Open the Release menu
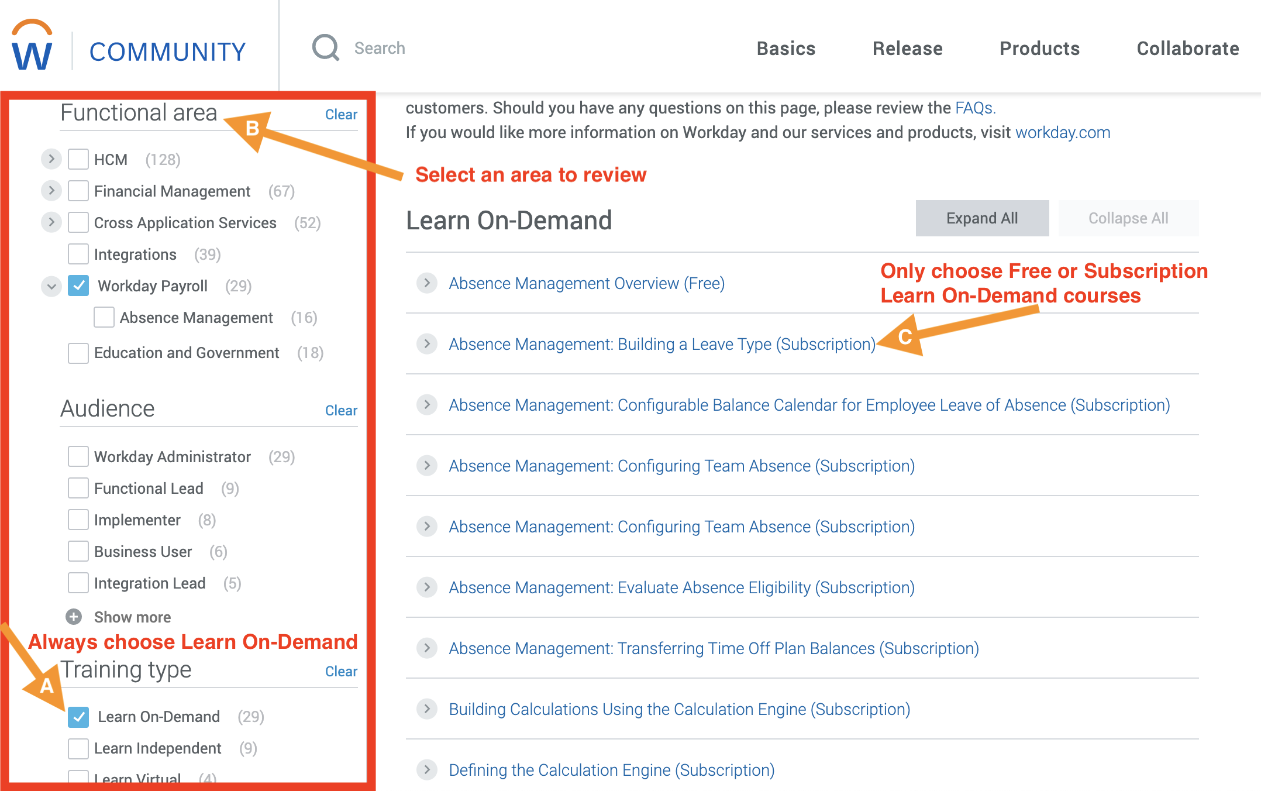This screenshot has width=1261, height=791. pos(908,48)
